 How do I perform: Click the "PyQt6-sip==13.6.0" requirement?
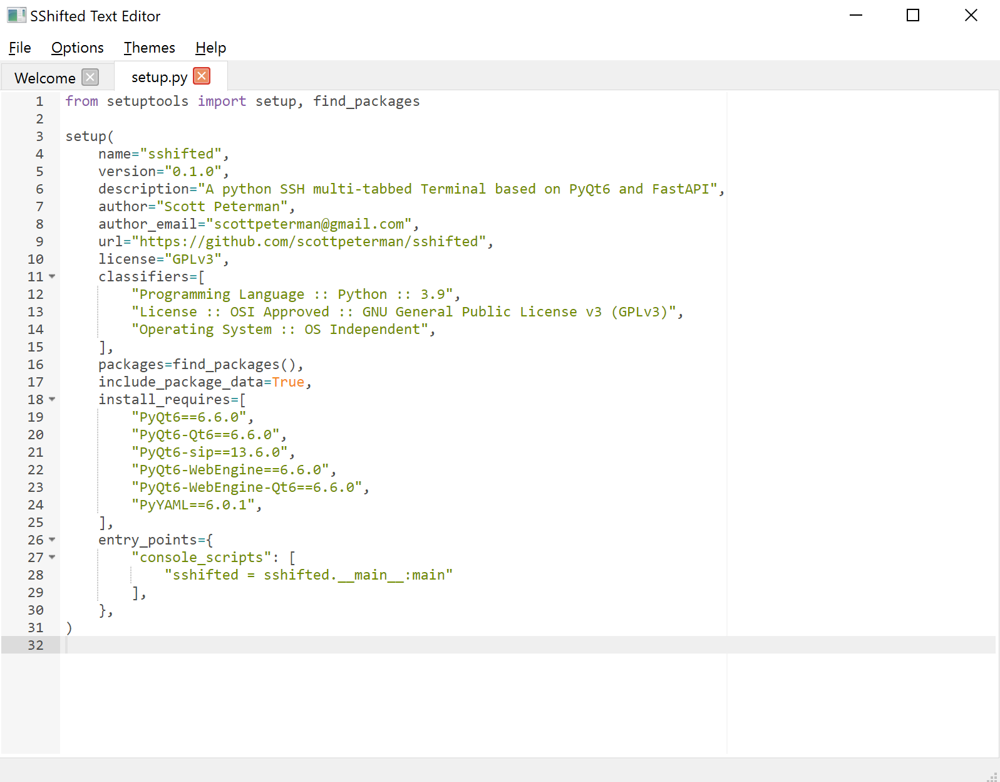coord(210,452)
